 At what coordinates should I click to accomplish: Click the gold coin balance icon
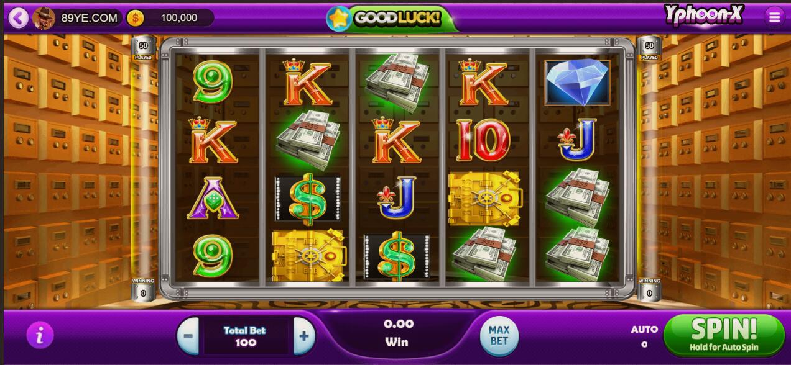pyautogui.click(x=135, y=18)
